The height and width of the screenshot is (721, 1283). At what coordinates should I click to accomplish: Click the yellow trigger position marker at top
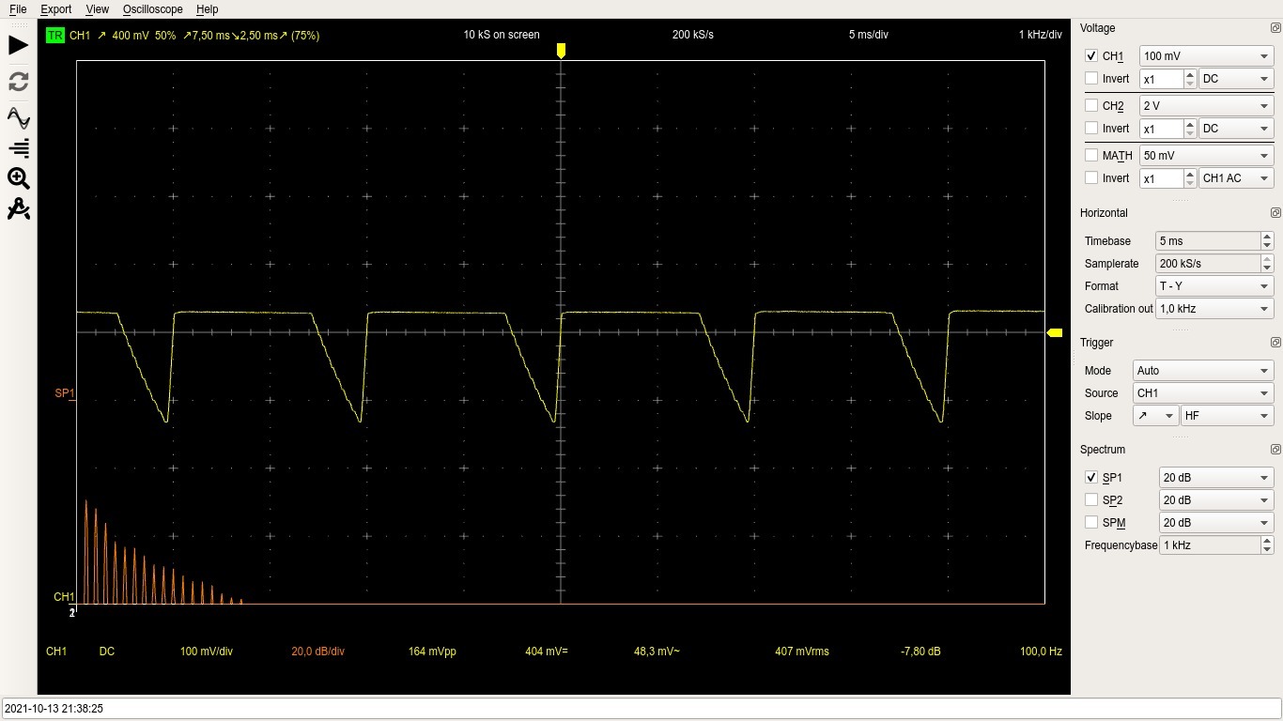pyautogui.click(x=561, y=51)
